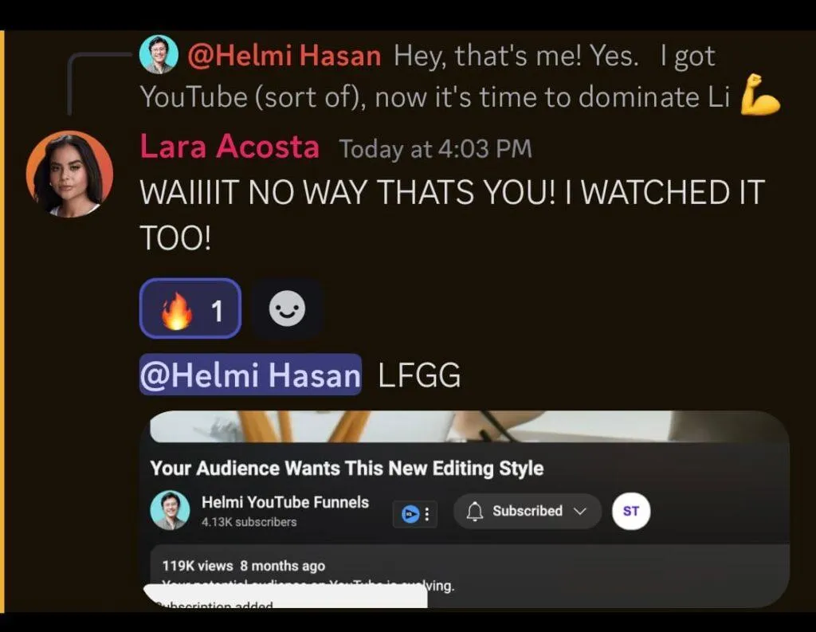Expand the 119K views description box

coord(469,574)
